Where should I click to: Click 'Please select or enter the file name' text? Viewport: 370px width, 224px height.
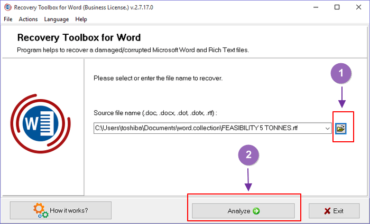click(158, 78)
